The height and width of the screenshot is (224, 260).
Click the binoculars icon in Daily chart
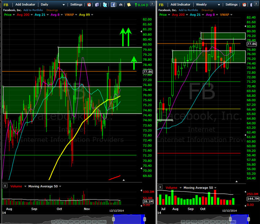pyautogui.click(x=121, y=4)
